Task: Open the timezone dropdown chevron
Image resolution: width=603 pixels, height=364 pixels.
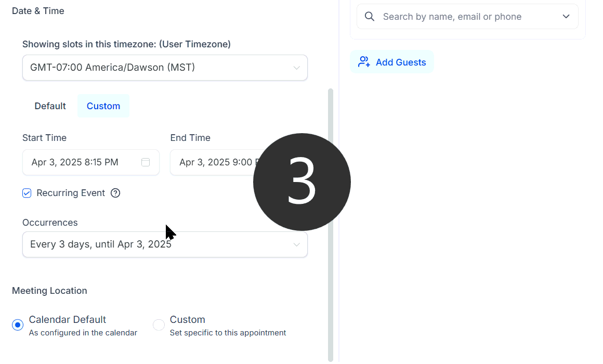Action: 296,68
